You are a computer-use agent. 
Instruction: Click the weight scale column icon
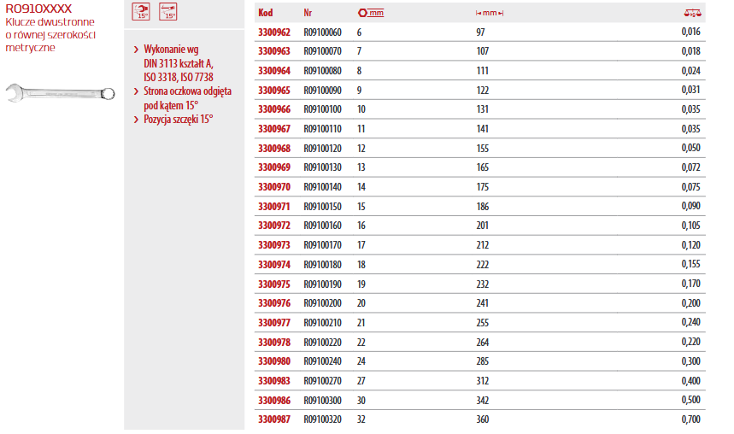click(x=692, y=13)
